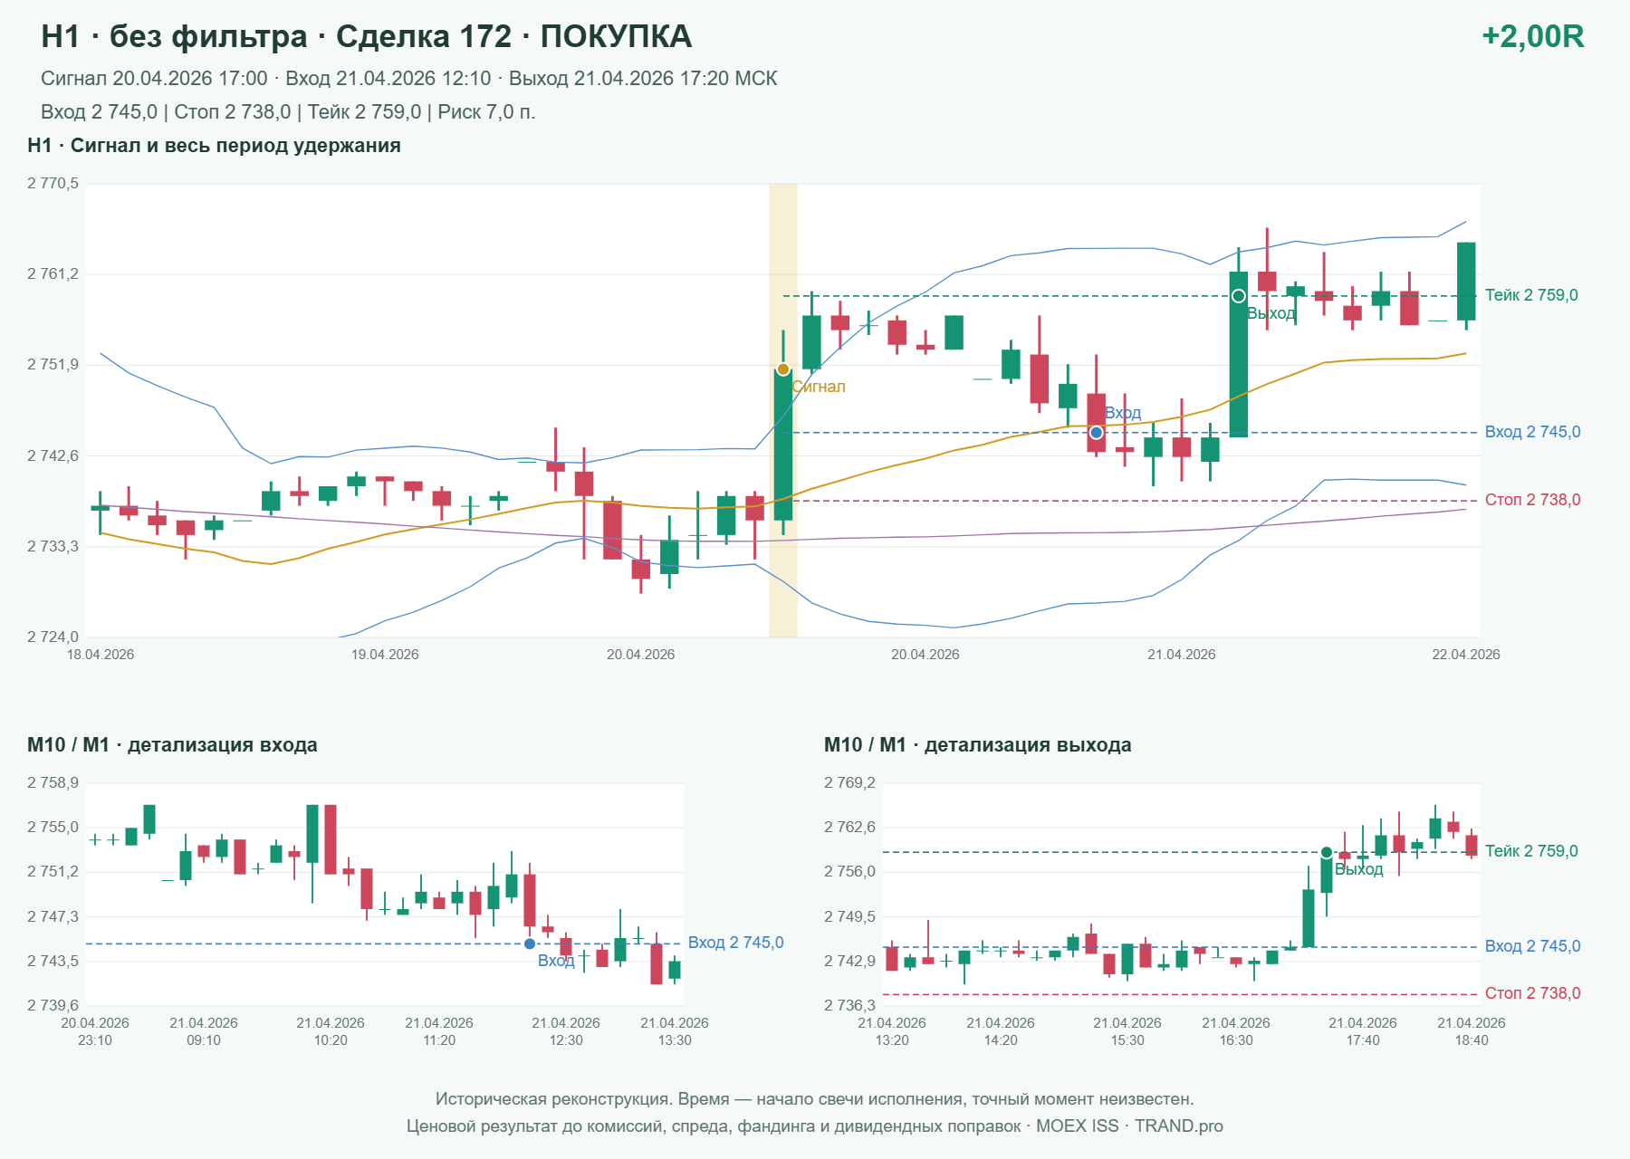Click the '21.04.2026 17:40' time label in the exit chart

tap(1363, 1031)
